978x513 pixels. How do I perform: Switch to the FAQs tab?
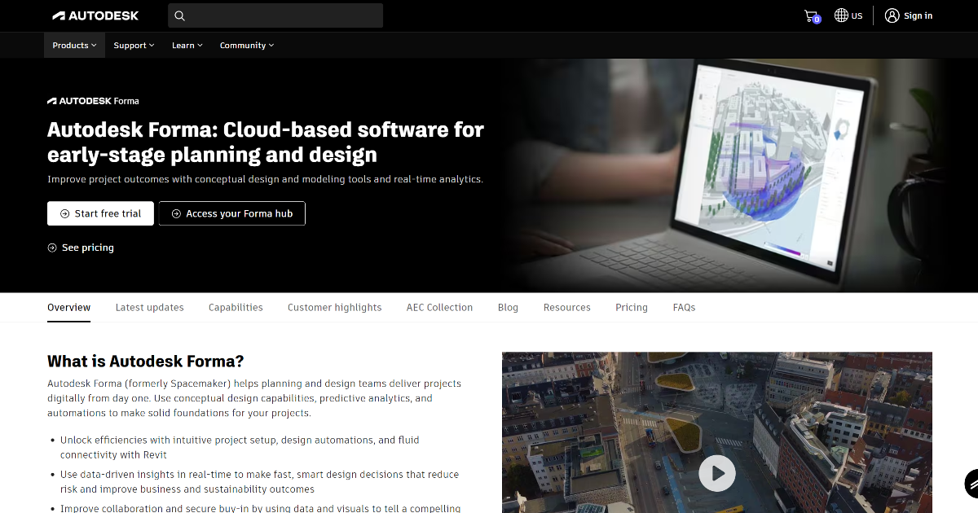(x=684, y=307)
